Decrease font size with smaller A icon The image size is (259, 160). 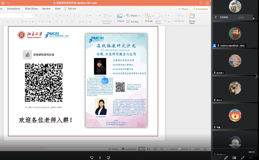pos(41,16)
